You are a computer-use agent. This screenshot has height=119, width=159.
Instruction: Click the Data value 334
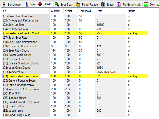coord(99,98)
